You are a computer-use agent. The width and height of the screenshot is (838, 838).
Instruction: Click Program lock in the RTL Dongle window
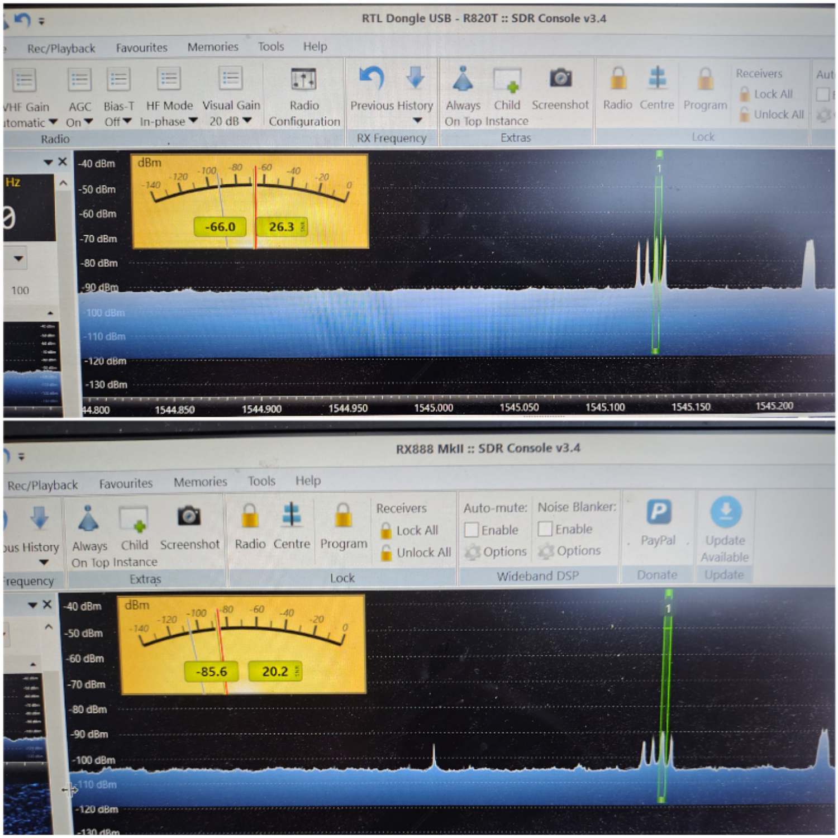(x=705, y=89)
